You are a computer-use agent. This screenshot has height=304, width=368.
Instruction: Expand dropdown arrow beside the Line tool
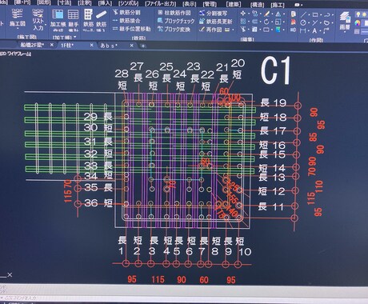coord(309,14)
